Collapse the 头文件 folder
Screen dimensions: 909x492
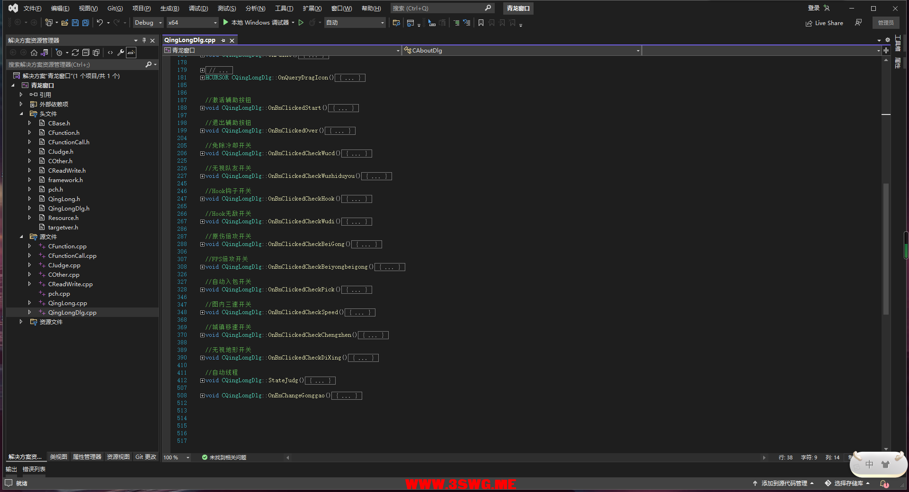point(21,114)
